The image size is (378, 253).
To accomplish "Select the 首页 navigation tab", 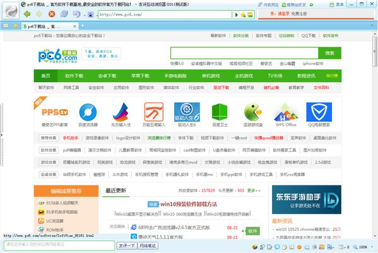I will click(45, 76).
